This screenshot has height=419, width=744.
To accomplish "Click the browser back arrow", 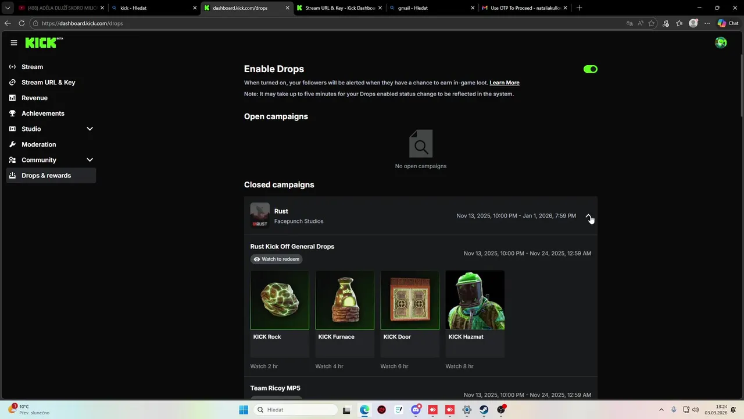I will click(x=8, y=23).
